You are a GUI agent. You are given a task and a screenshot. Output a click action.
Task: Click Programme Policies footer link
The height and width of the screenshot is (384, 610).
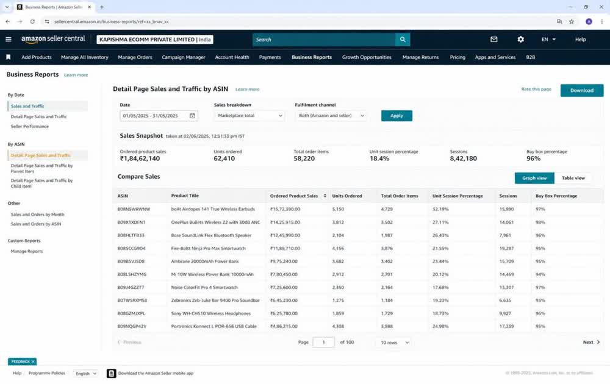coord(47,373)
